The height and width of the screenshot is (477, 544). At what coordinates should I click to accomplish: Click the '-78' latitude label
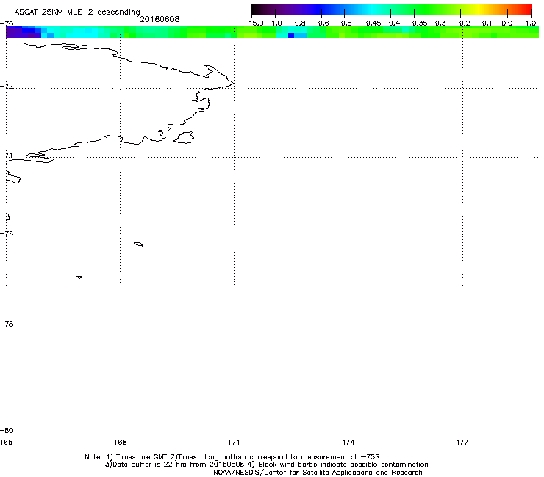point(7,324)
